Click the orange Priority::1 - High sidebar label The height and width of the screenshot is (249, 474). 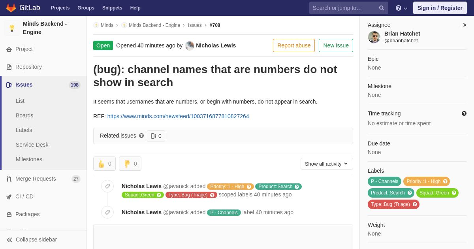click(x=427, y=181)
